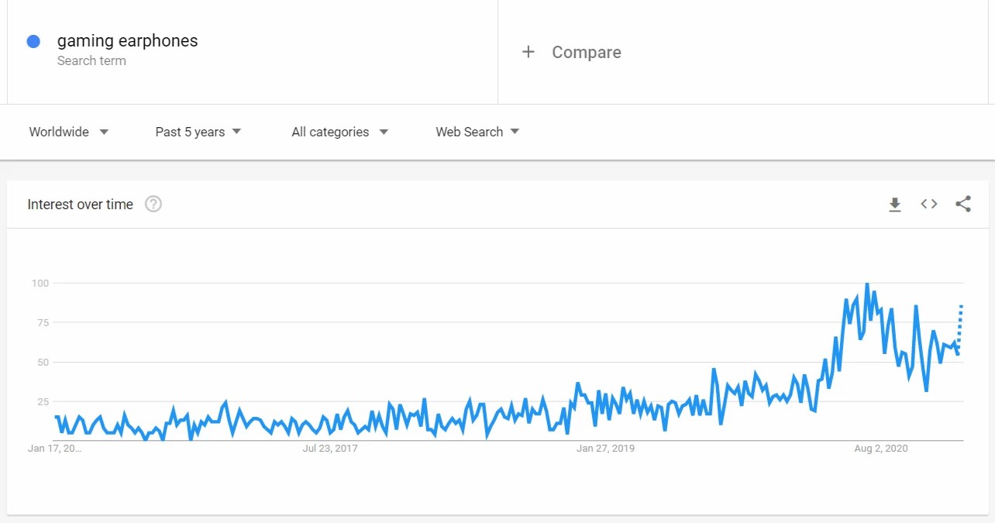Click the plus icon beside Compare
995x523 pixels.
pos(529,52)
